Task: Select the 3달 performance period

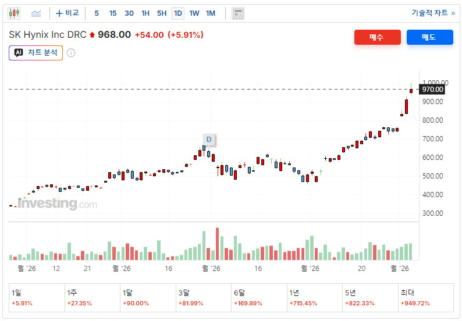Action: click(204, 298)
